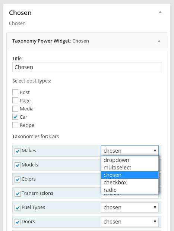
Task: Collapse the Taxonomy Power Widget arrow
Action: (x=159, y=41)
